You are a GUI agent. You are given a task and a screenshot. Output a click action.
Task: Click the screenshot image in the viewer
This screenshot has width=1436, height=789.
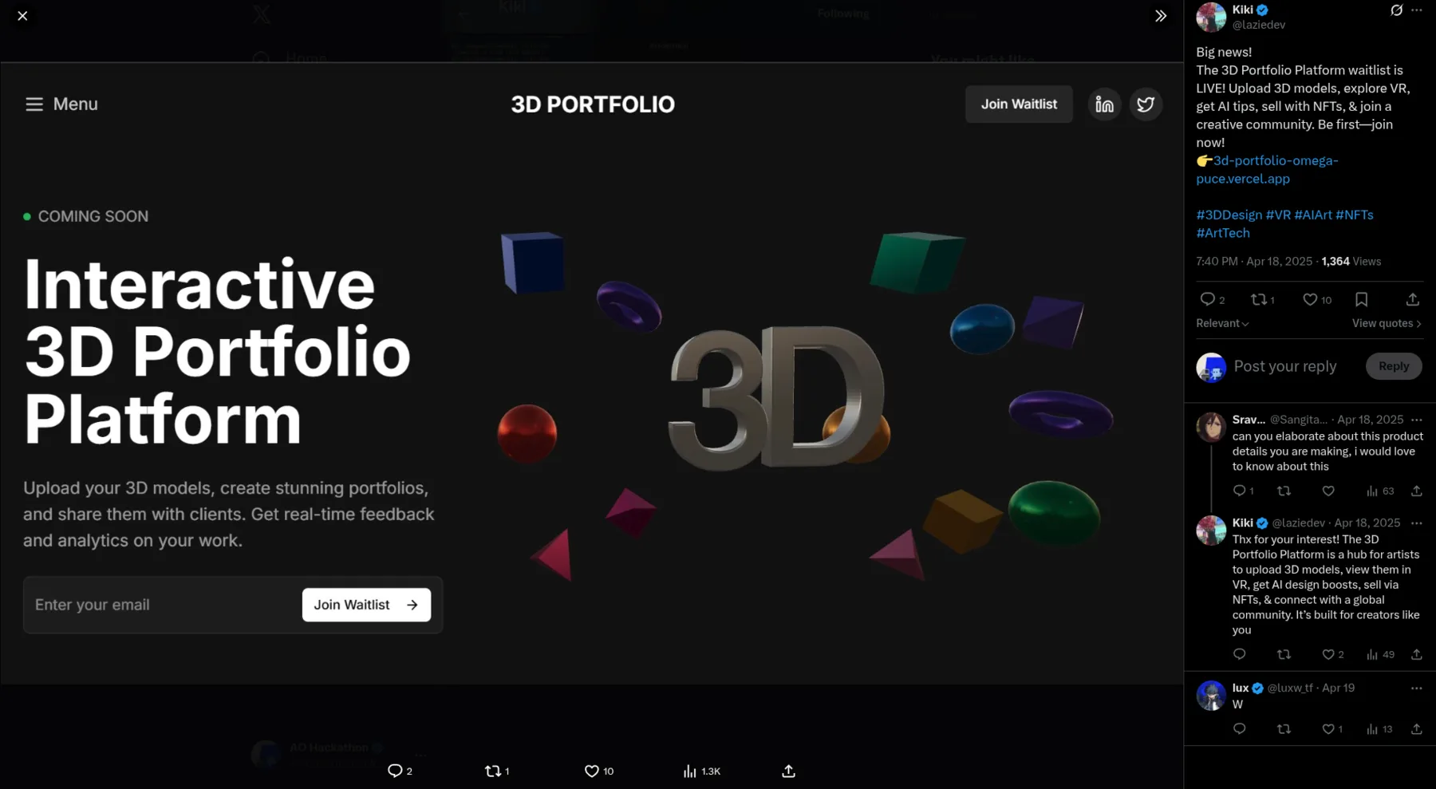click(x=591, y=373)
